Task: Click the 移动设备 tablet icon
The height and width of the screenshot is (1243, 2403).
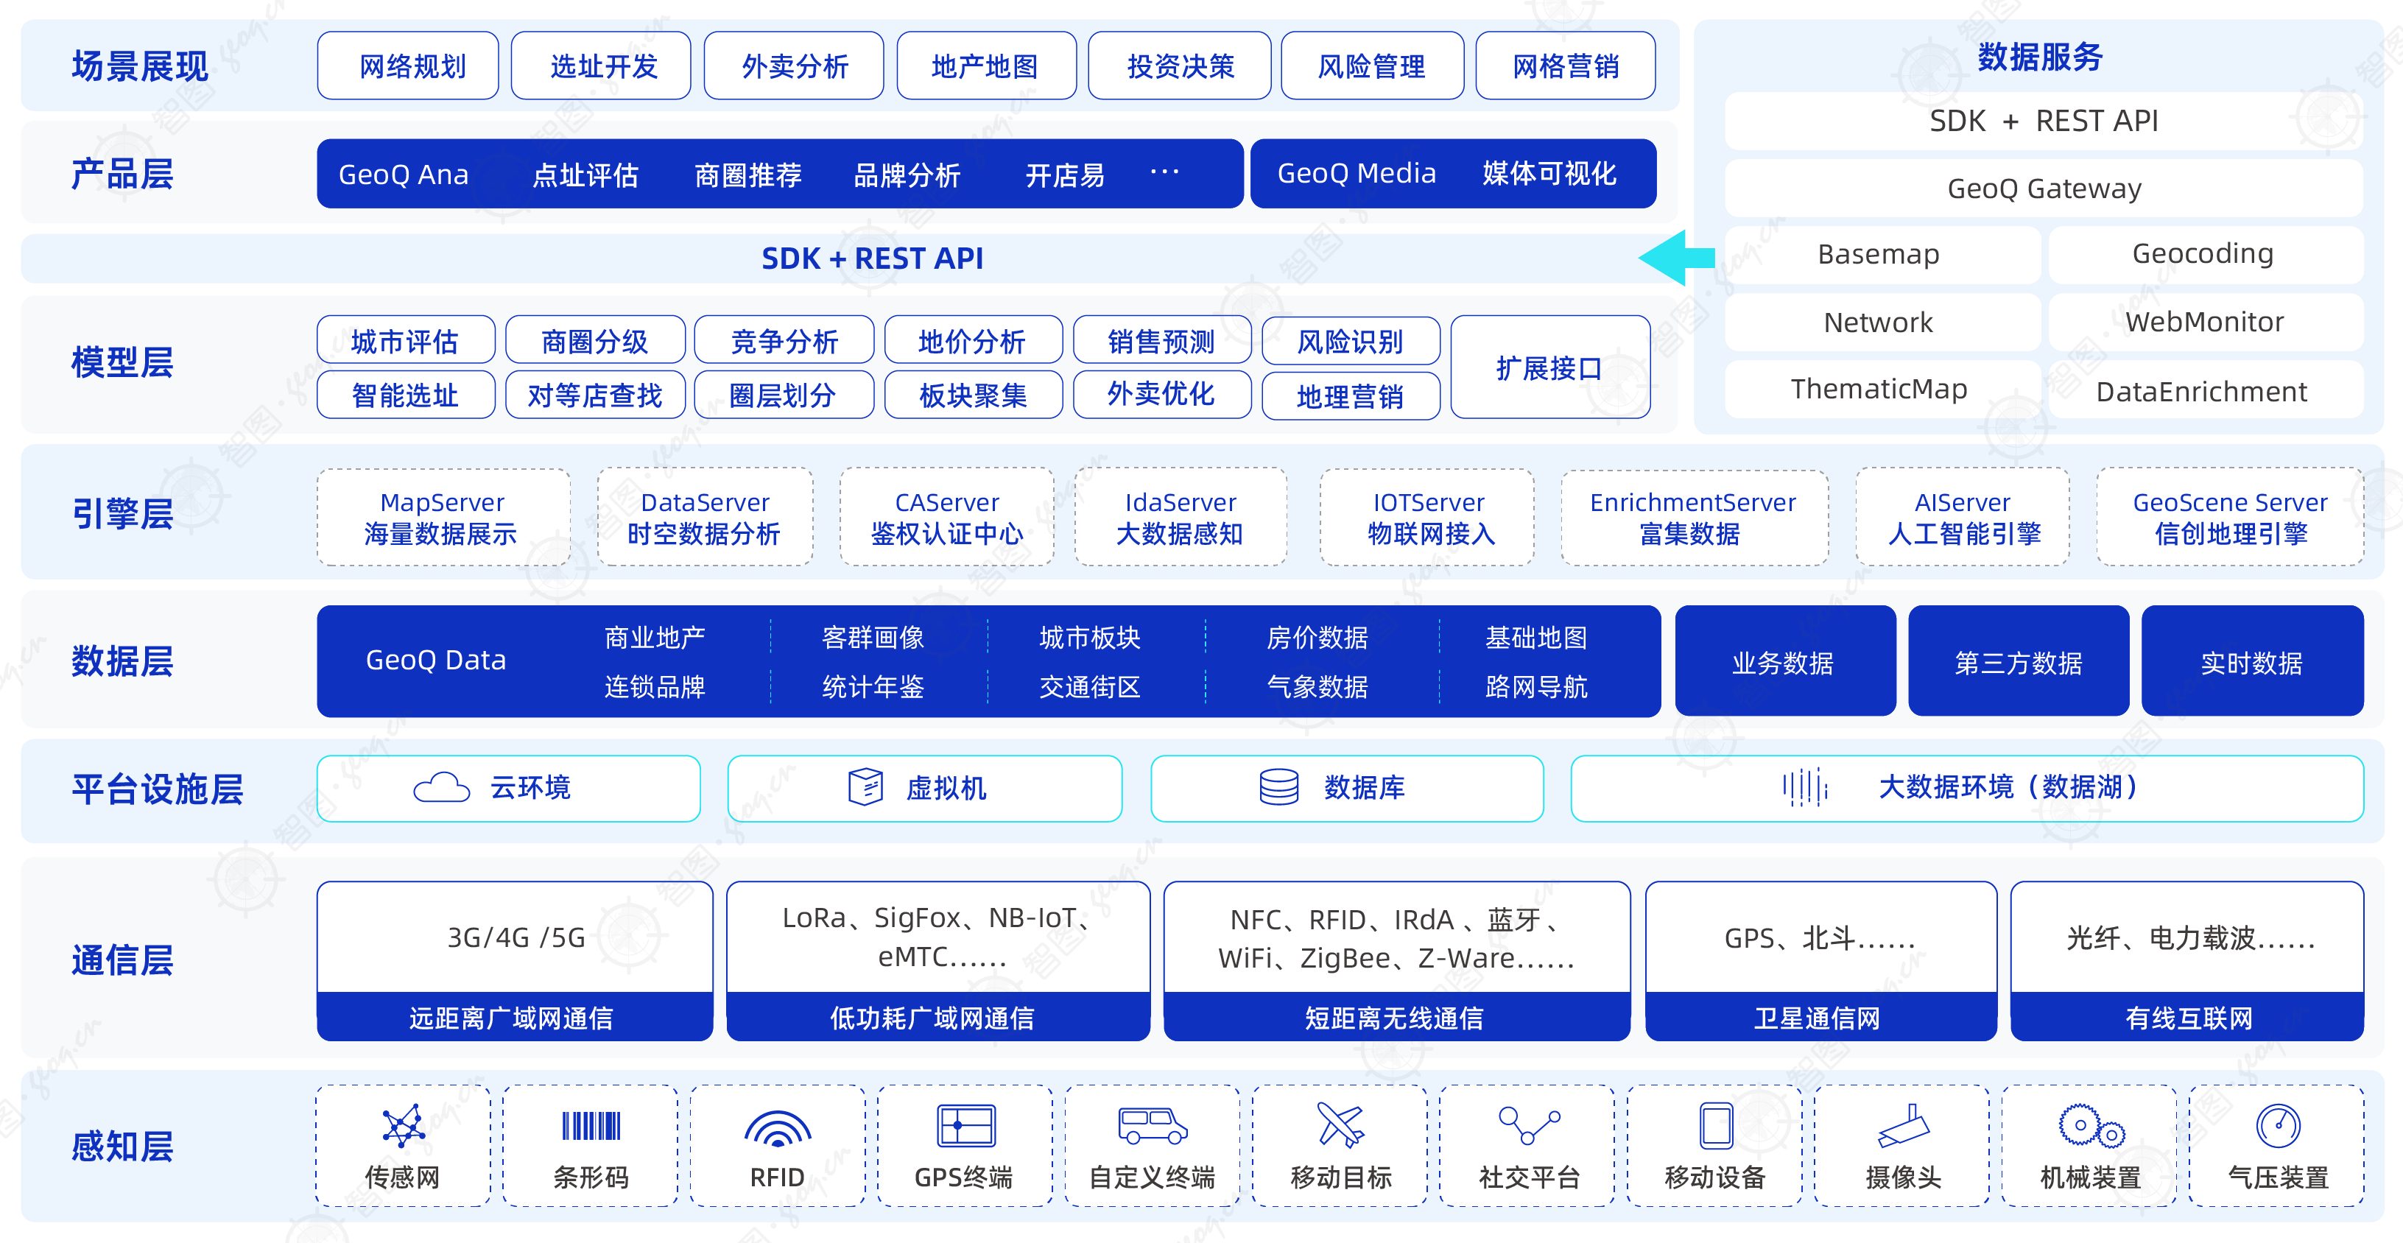Action: 1715,1125
